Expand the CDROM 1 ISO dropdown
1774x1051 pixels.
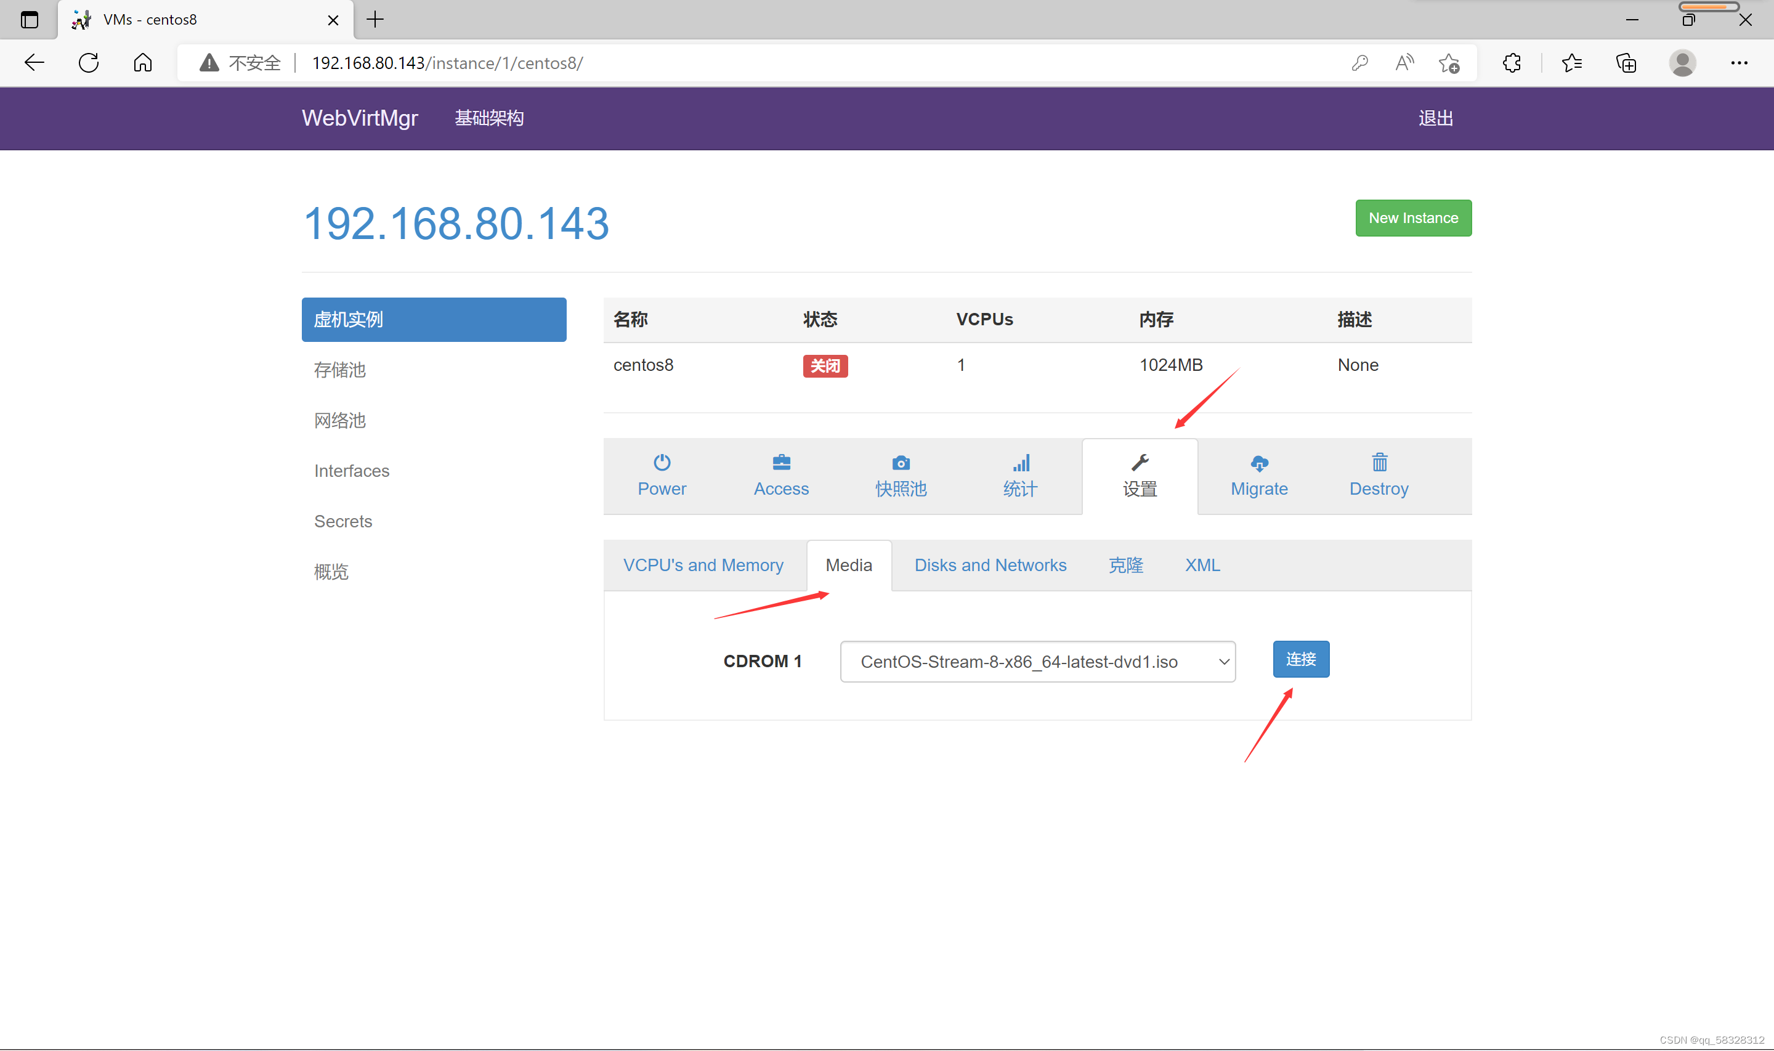(x=1037, y=662)
